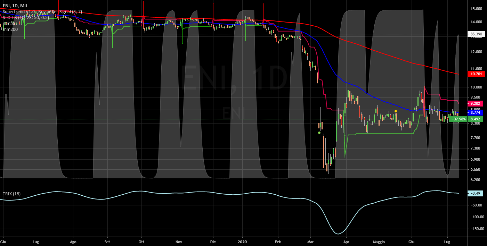The height and width of the screenshot is (246, 487).
Task: Click the -37.98% change label
Action: 459,119
